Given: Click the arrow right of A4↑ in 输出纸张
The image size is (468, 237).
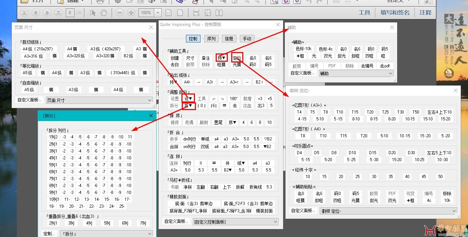Looking at the screenshot, I should click(198, 82).
